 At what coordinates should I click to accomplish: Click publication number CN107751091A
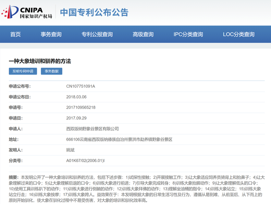click(81, 86)
